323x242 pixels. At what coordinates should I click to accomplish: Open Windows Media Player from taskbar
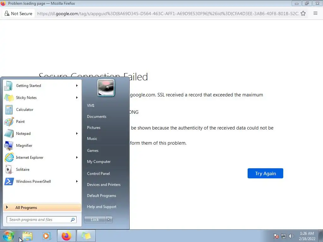click(x=46, y=236)
